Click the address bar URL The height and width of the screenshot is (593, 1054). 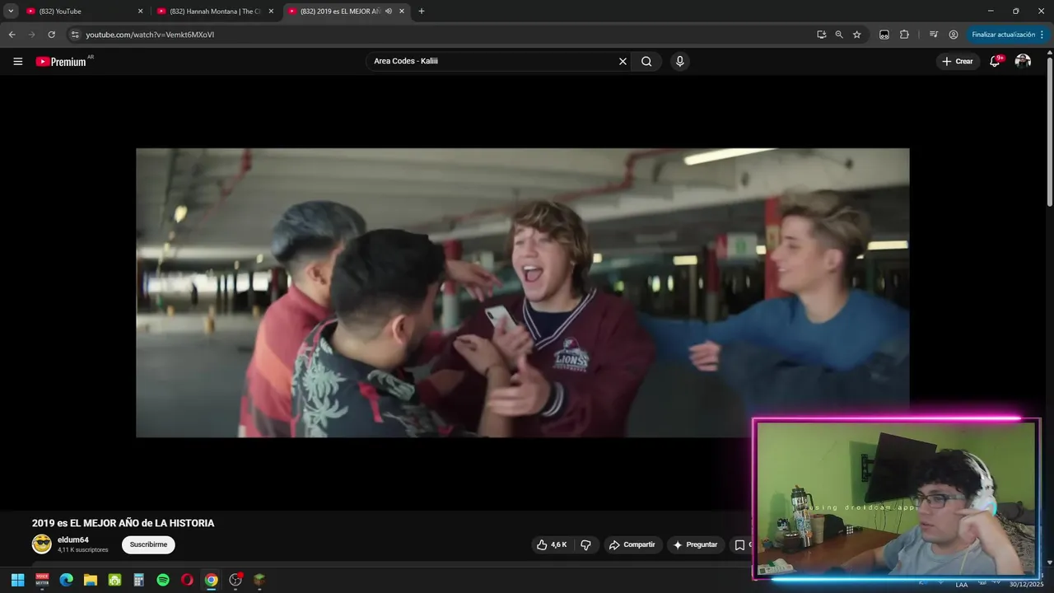click(x=150, y=35)
